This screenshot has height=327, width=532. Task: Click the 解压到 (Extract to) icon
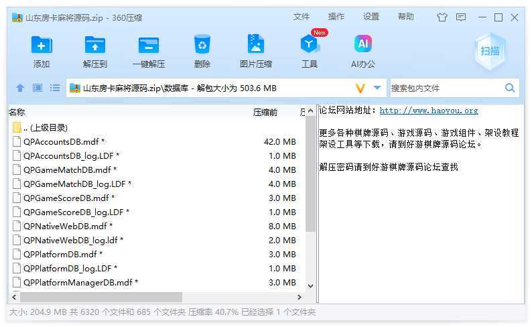pyautogui.click(x=95, y=45)
